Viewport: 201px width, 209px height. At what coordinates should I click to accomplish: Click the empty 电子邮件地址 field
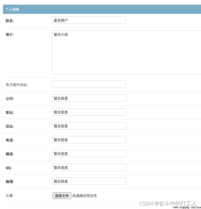pyautogui.click(x=89, y=84)
